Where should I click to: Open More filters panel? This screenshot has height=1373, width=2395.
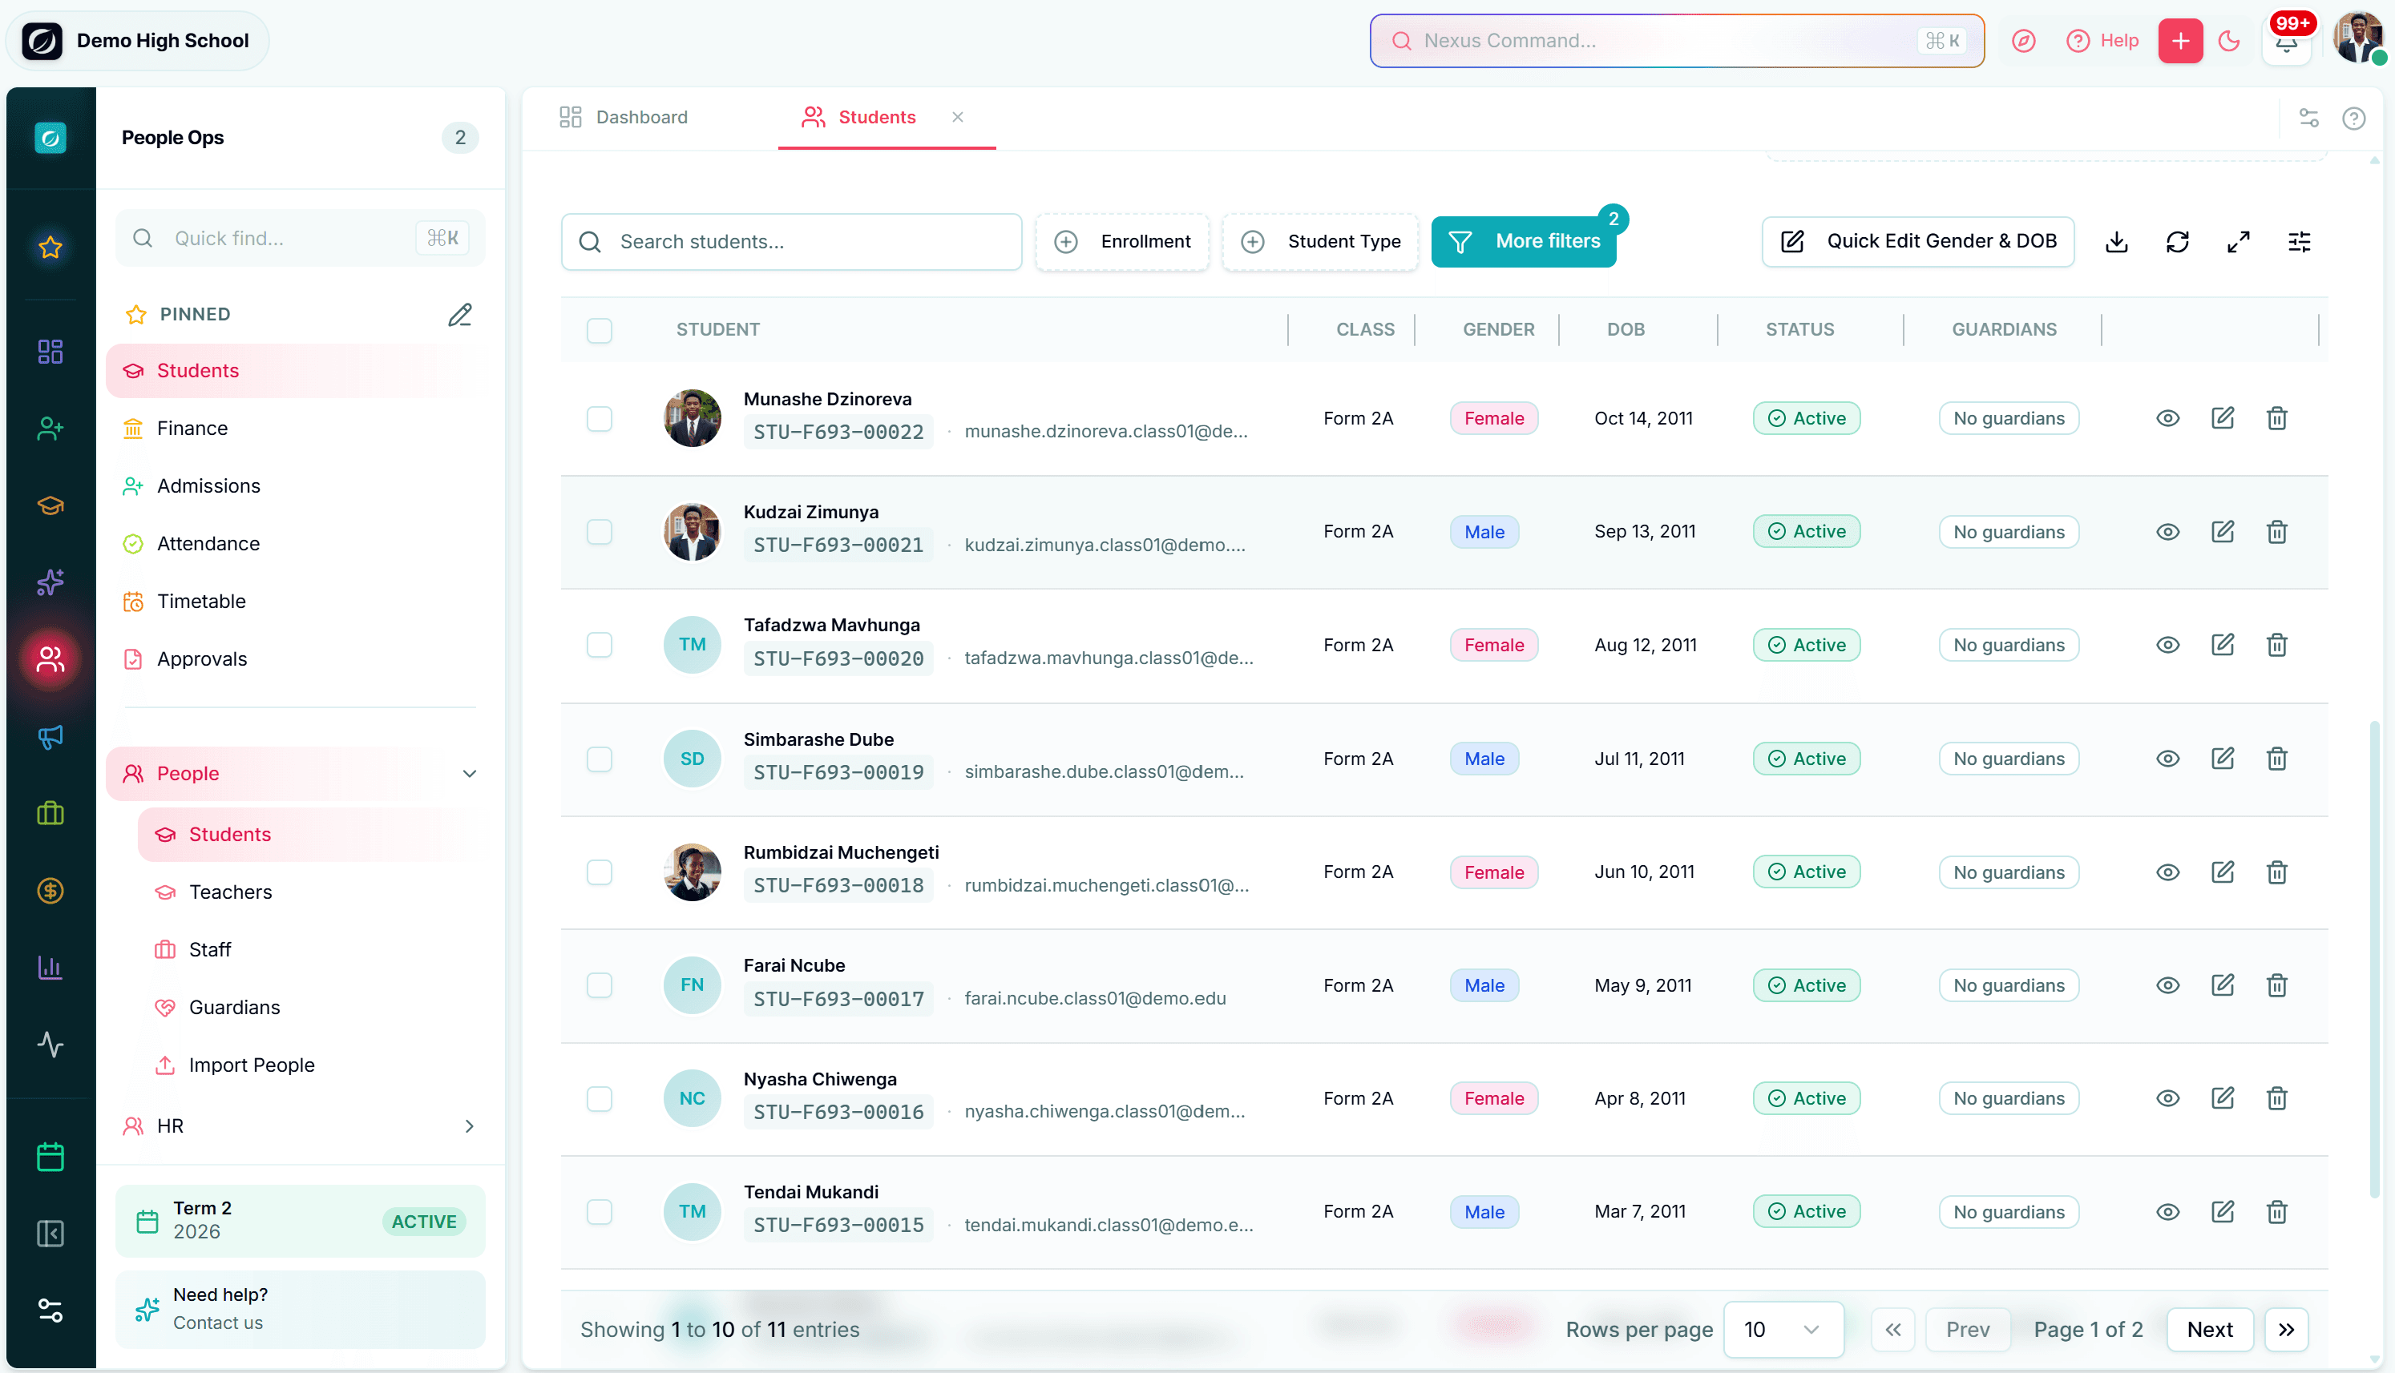pos(1522,241)
